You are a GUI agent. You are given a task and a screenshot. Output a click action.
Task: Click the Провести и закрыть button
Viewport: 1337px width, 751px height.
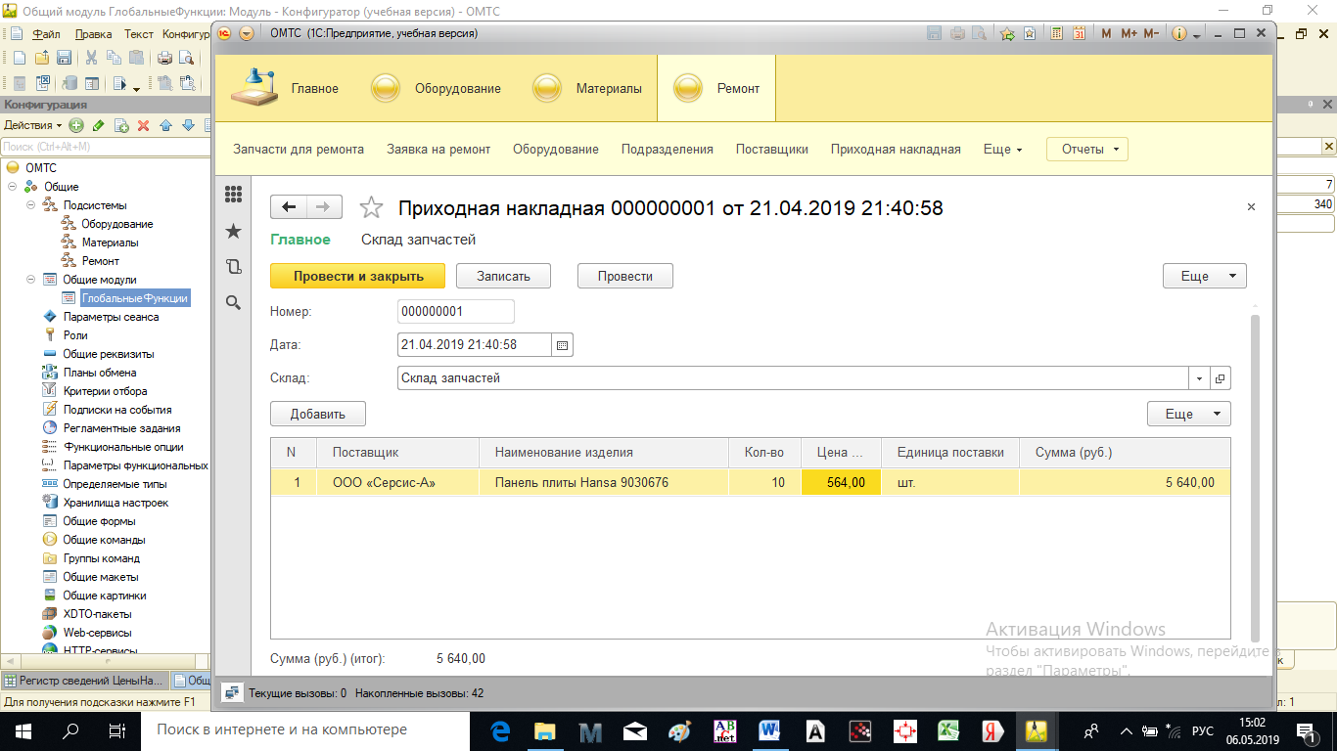358,276
